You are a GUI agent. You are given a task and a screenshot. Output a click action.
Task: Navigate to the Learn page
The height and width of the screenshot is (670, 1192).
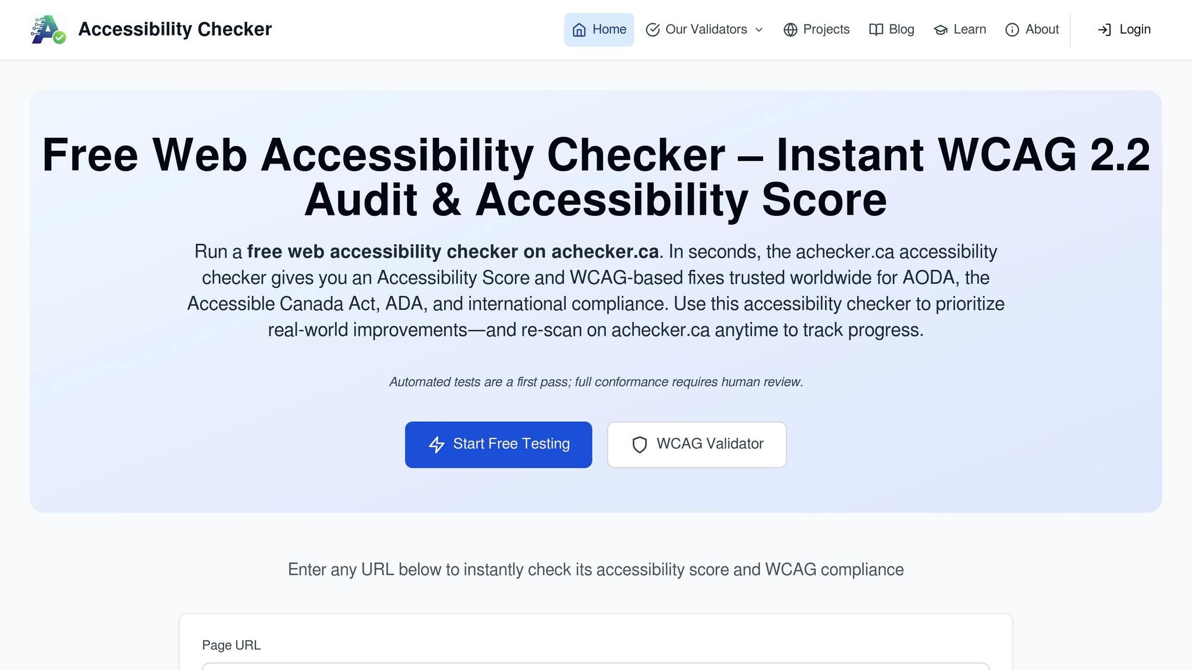tap(970, 30)
